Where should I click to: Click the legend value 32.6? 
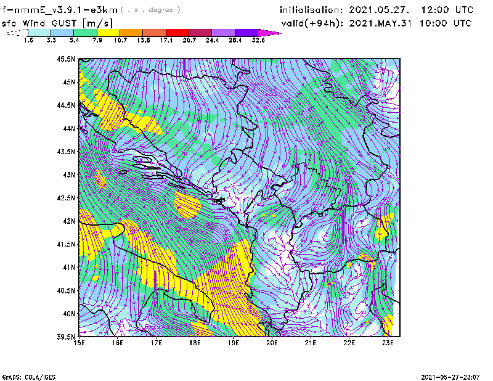click(258, 40)
